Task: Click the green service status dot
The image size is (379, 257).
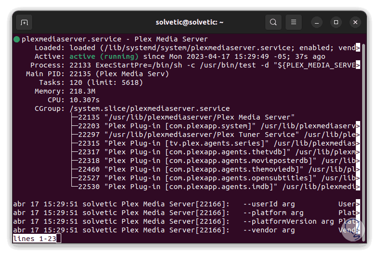Action: pos(17,39)
